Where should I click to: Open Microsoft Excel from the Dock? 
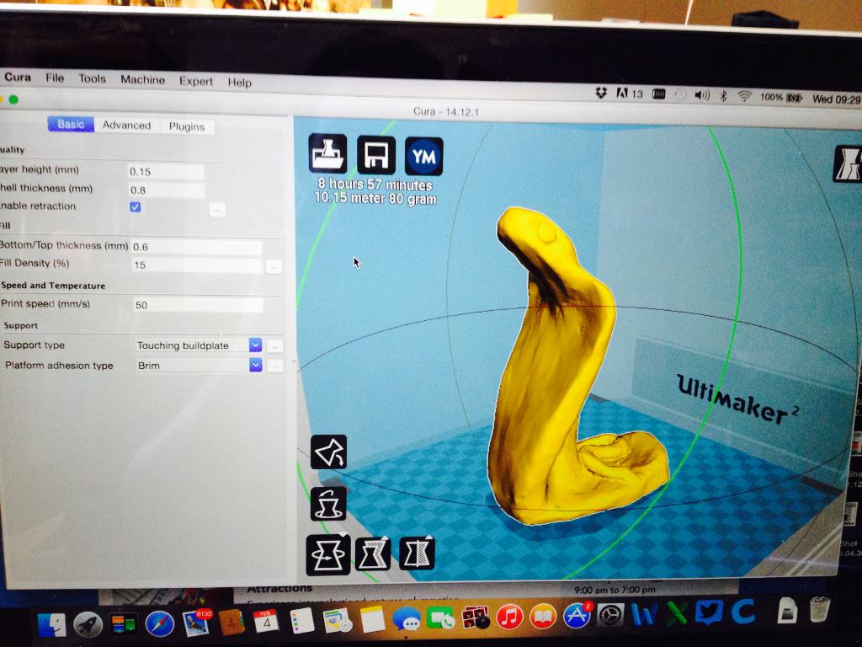tap(676, 613)
